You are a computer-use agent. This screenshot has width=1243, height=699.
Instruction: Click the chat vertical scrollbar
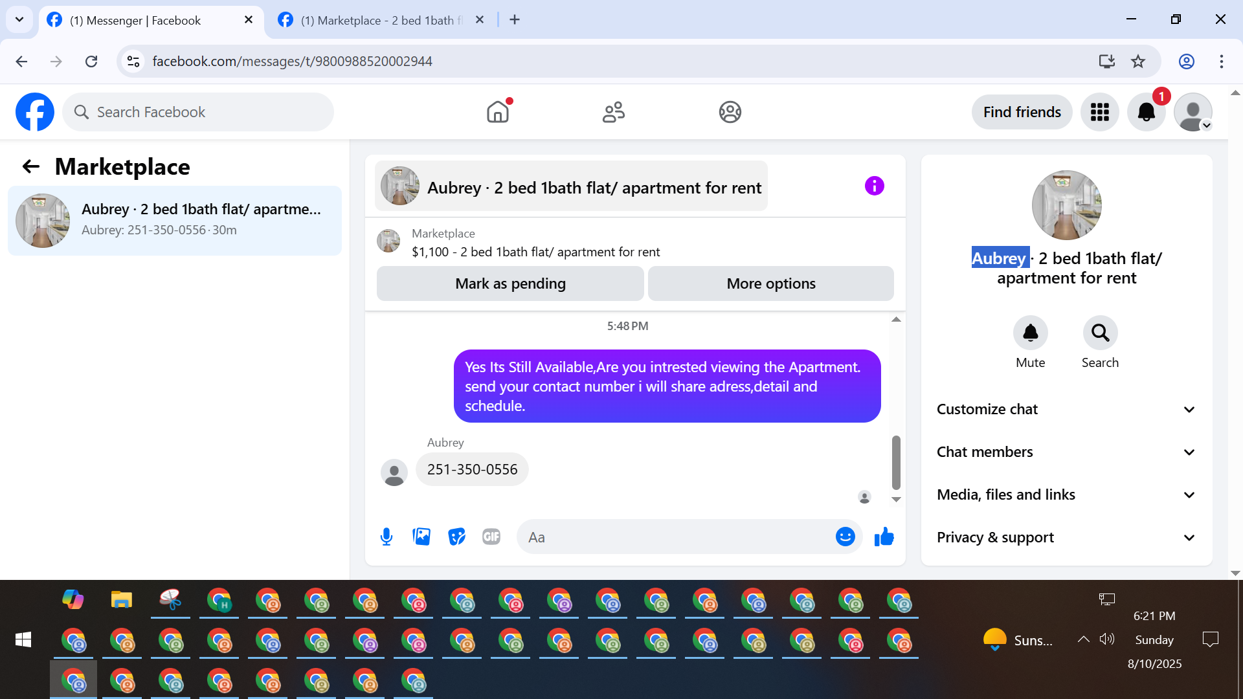click(x=896, y=462)
